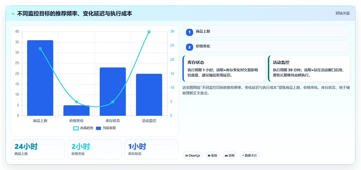
Task: Click the trend line point above 库存状态
Action: tap(113, 102)
